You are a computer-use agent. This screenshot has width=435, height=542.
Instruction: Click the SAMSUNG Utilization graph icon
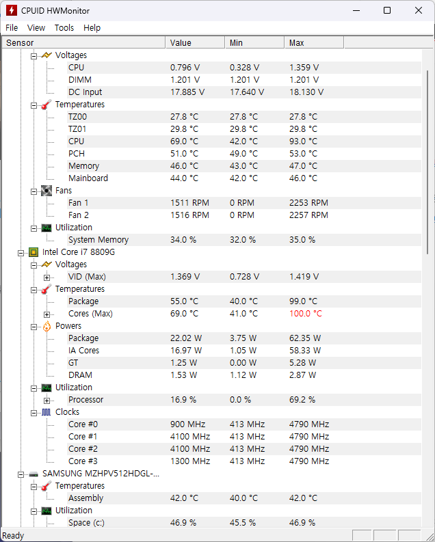pos(47,511)
